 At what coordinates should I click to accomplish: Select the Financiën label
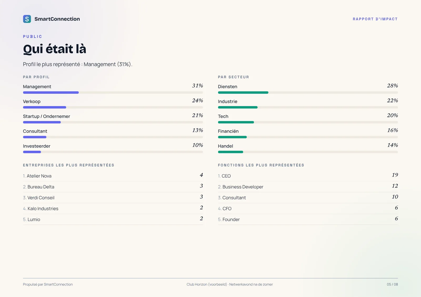click(x=228, y=131)
